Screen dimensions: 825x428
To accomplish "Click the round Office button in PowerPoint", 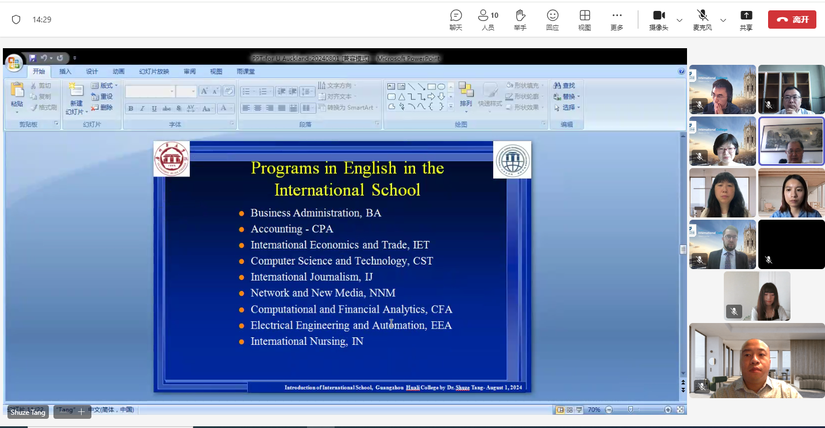I will pyautogui.click(x=14, y=63).
